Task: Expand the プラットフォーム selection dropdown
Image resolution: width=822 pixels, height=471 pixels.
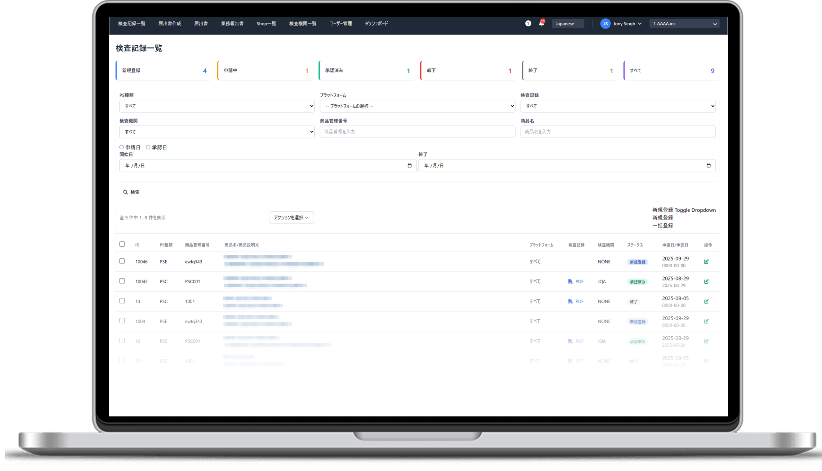Action: coord(417,106)
